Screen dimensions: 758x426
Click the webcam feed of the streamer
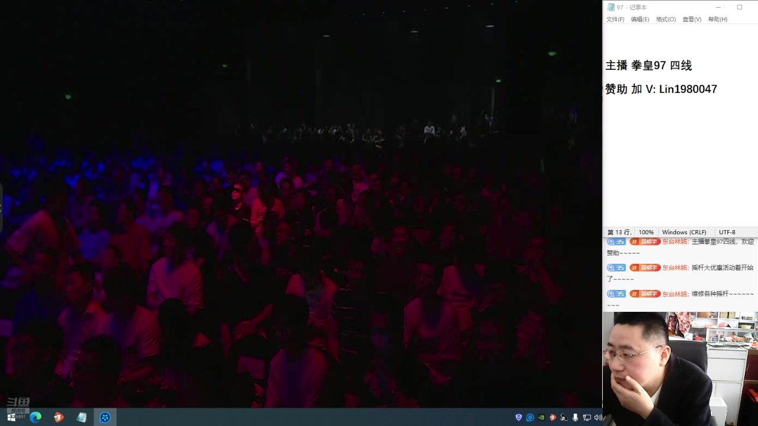pos(680,369)
